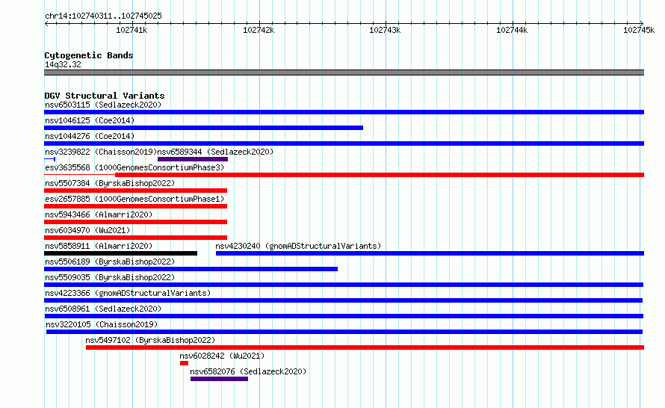Click the 102741k ruler label
This screenshot has height=408, width=665.
click(x=132, y=30)
